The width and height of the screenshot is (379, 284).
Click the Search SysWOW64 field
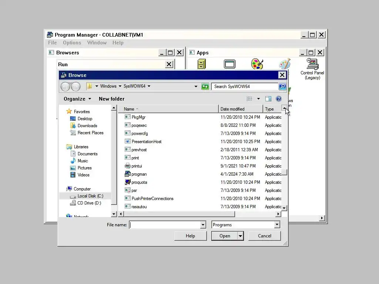(245, 87)
